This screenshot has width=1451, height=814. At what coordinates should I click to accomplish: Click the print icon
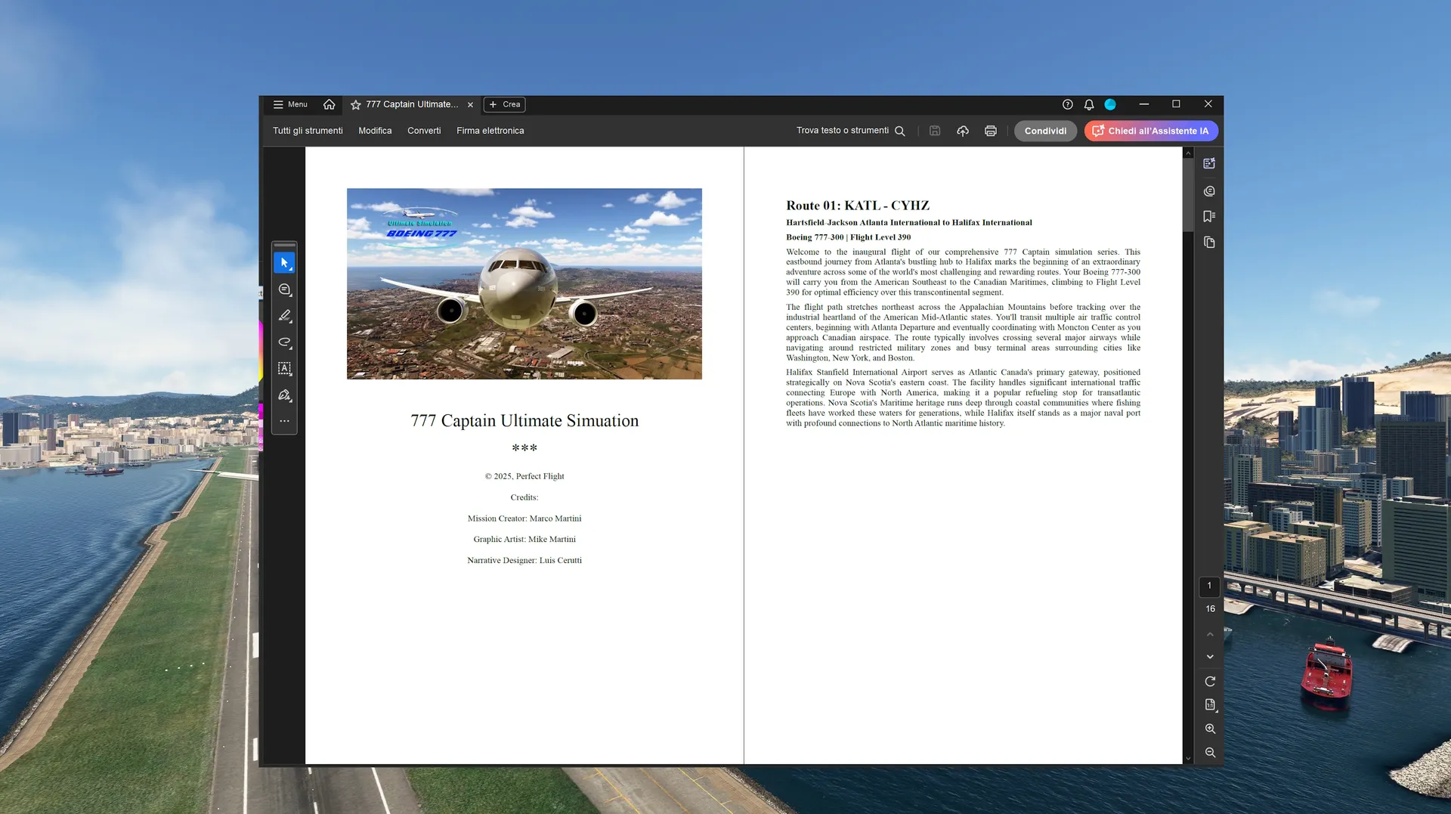coord(991,131)
